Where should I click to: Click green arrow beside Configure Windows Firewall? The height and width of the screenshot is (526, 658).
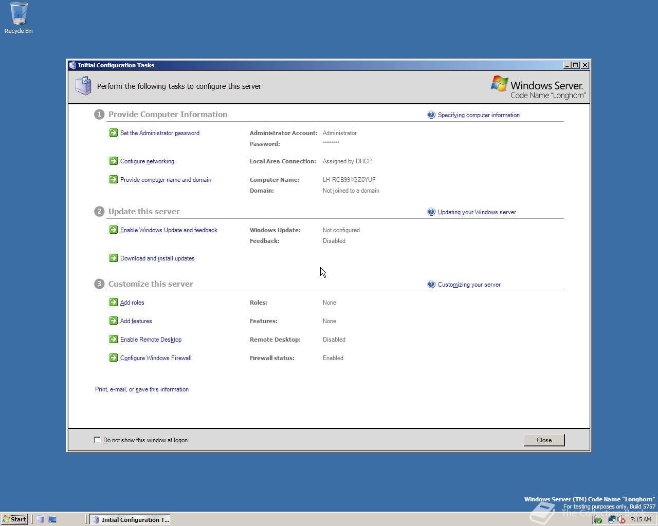coord(114,358)
